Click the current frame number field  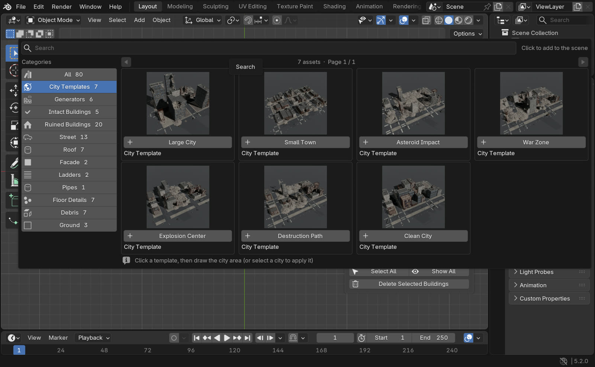(x=335, y=338)
